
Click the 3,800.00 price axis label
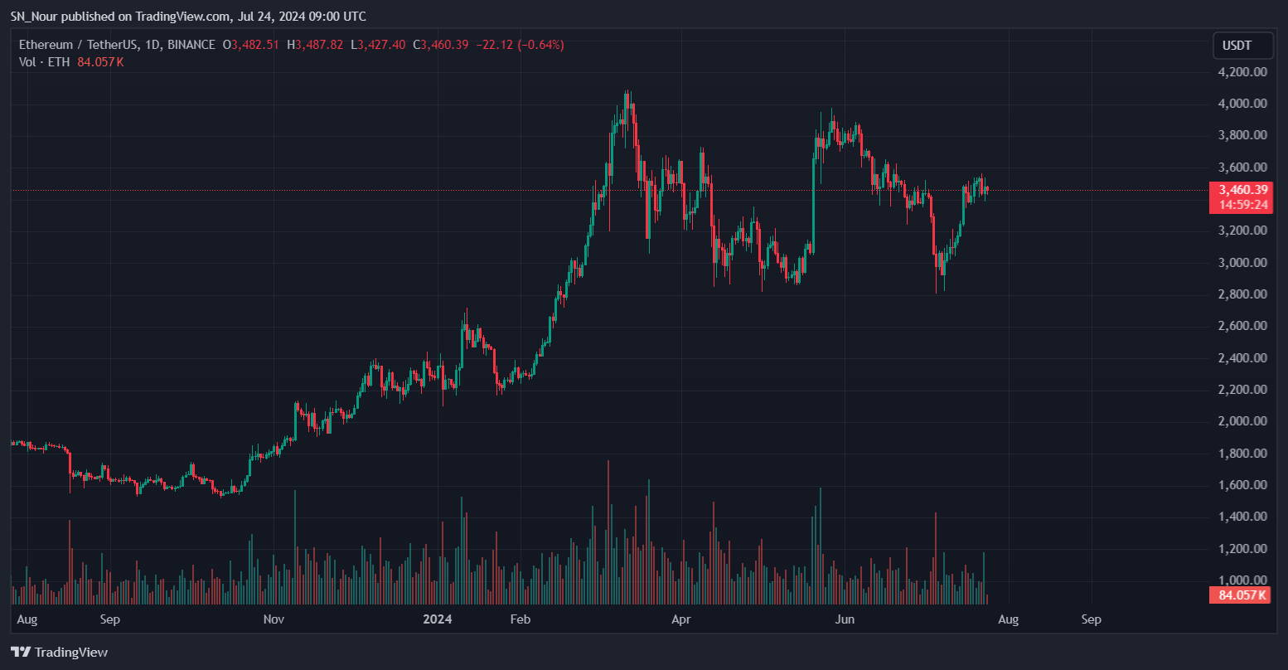[x=1242, y=135]
